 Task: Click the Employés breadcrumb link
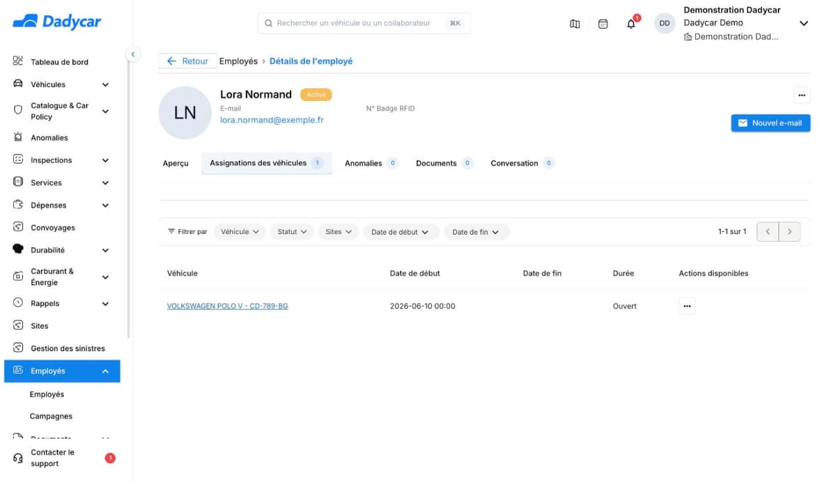(238, 61)
